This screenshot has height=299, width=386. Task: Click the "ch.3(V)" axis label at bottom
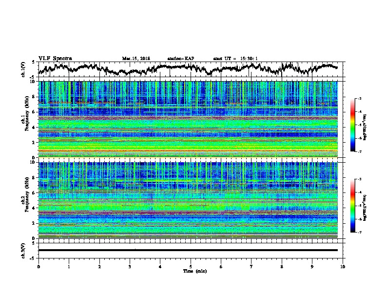click(x=23, y=251)
